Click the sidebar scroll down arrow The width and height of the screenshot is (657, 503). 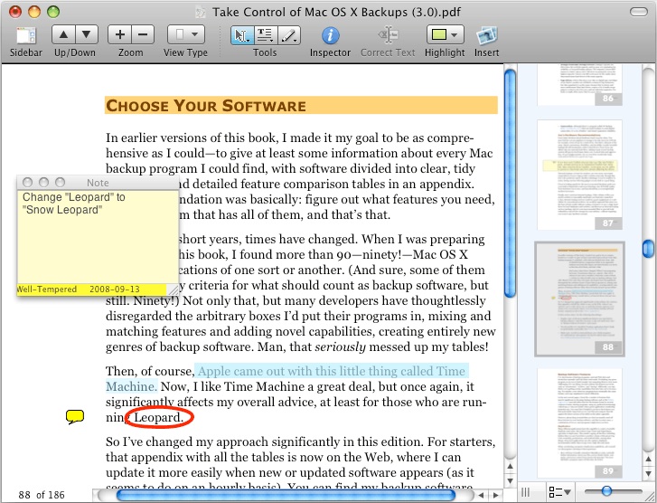648,473
